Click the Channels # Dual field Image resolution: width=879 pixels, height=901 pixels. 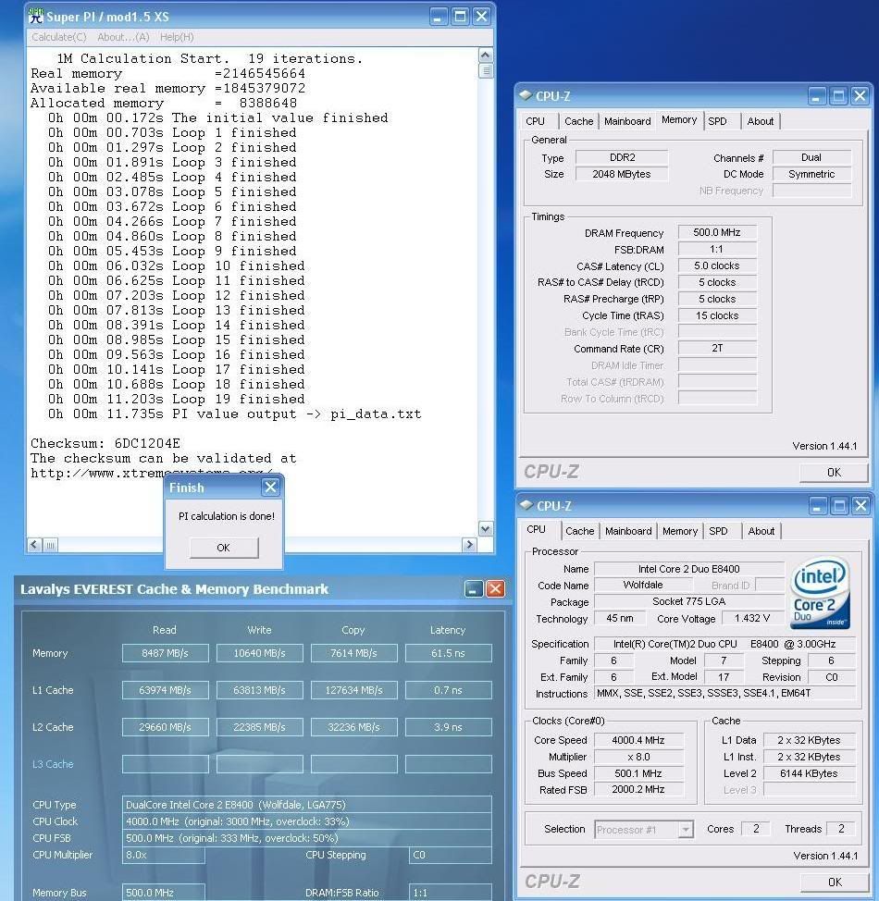[811, 157]
